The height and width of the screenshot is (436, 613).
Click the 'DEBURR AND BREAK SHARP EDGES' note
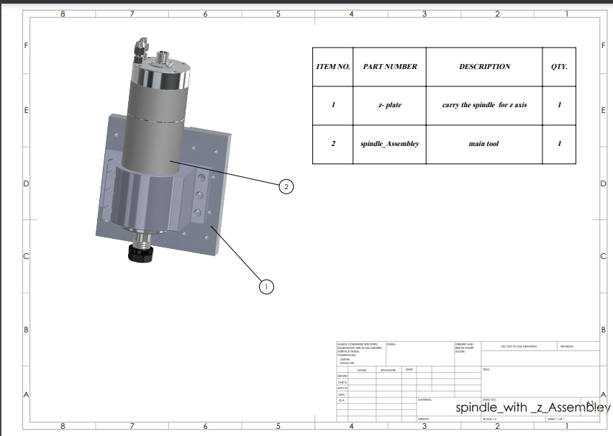click(465, 348)
